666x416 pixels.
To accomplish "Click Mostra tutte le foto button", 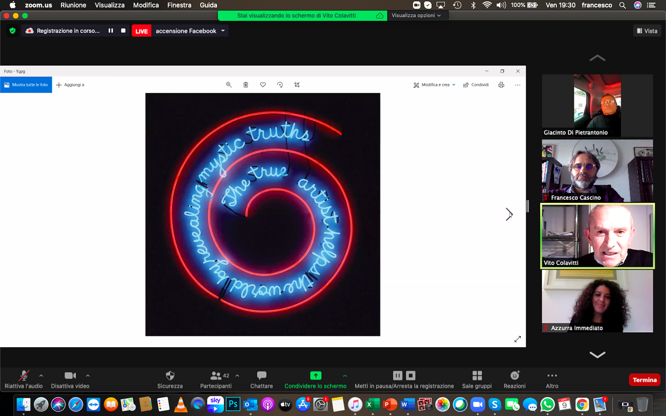I will (26, 85).
